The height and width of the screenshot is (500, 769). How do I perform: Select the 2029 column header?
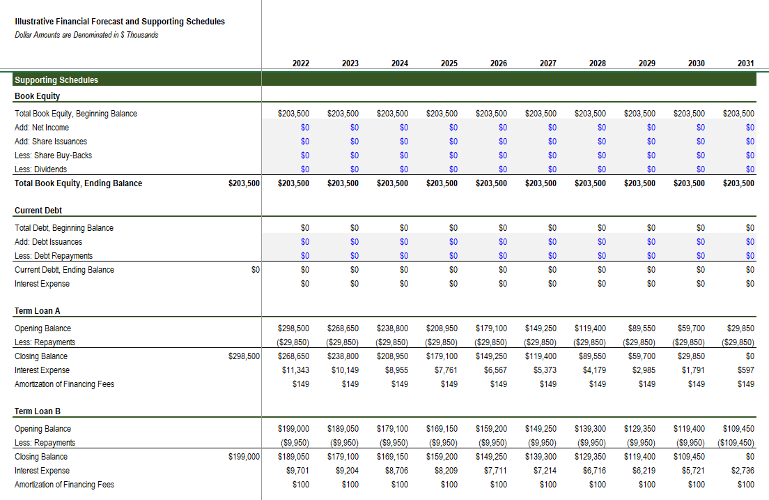pos(647,63)
